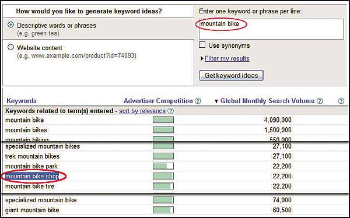
Task: Sort by Advertiser Competition column header
Action: pyautogui.click(x=158, y=101)
